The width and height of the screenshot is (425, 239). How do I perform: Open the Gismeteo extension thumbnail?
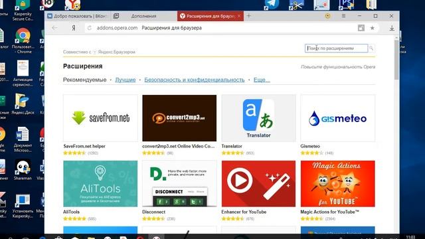338,118
